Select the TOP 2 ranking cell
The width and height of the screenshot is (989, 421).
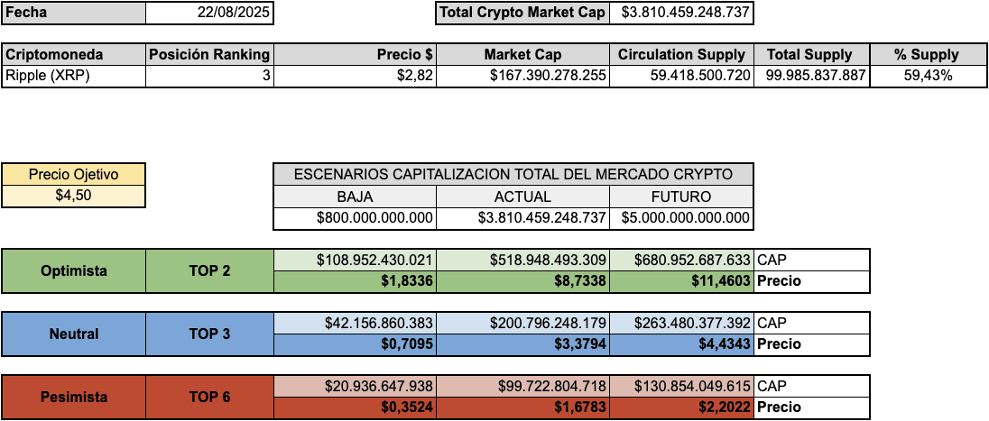point(209,271)
